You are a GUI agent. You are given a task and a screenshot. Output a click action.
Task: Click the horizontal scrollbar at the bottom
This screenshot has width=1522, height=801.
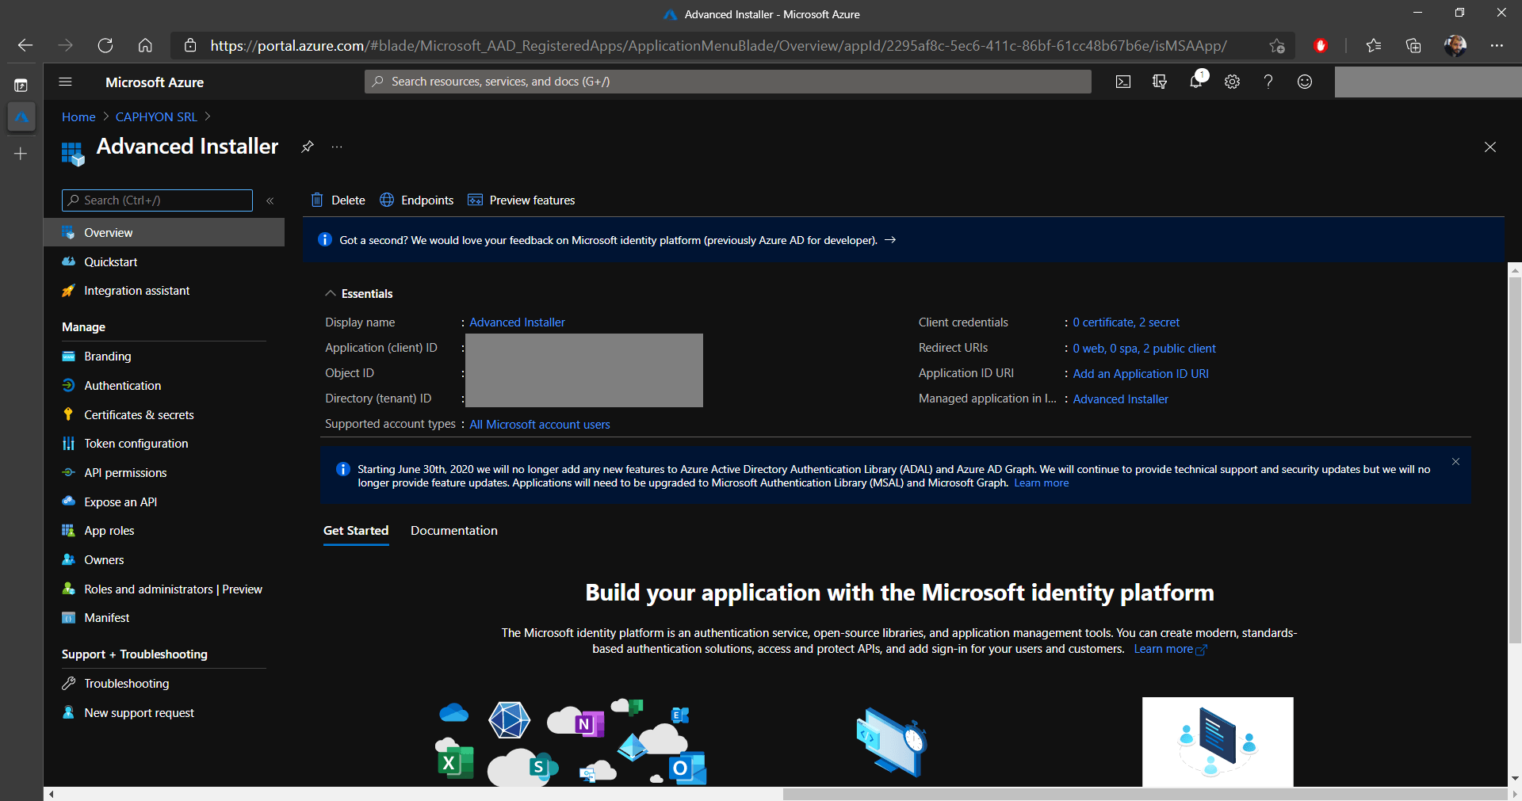1145,794
